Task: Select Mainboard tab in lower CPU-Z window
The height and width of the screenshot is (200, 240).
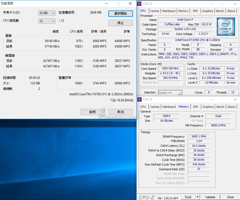Action: point(169,107)
